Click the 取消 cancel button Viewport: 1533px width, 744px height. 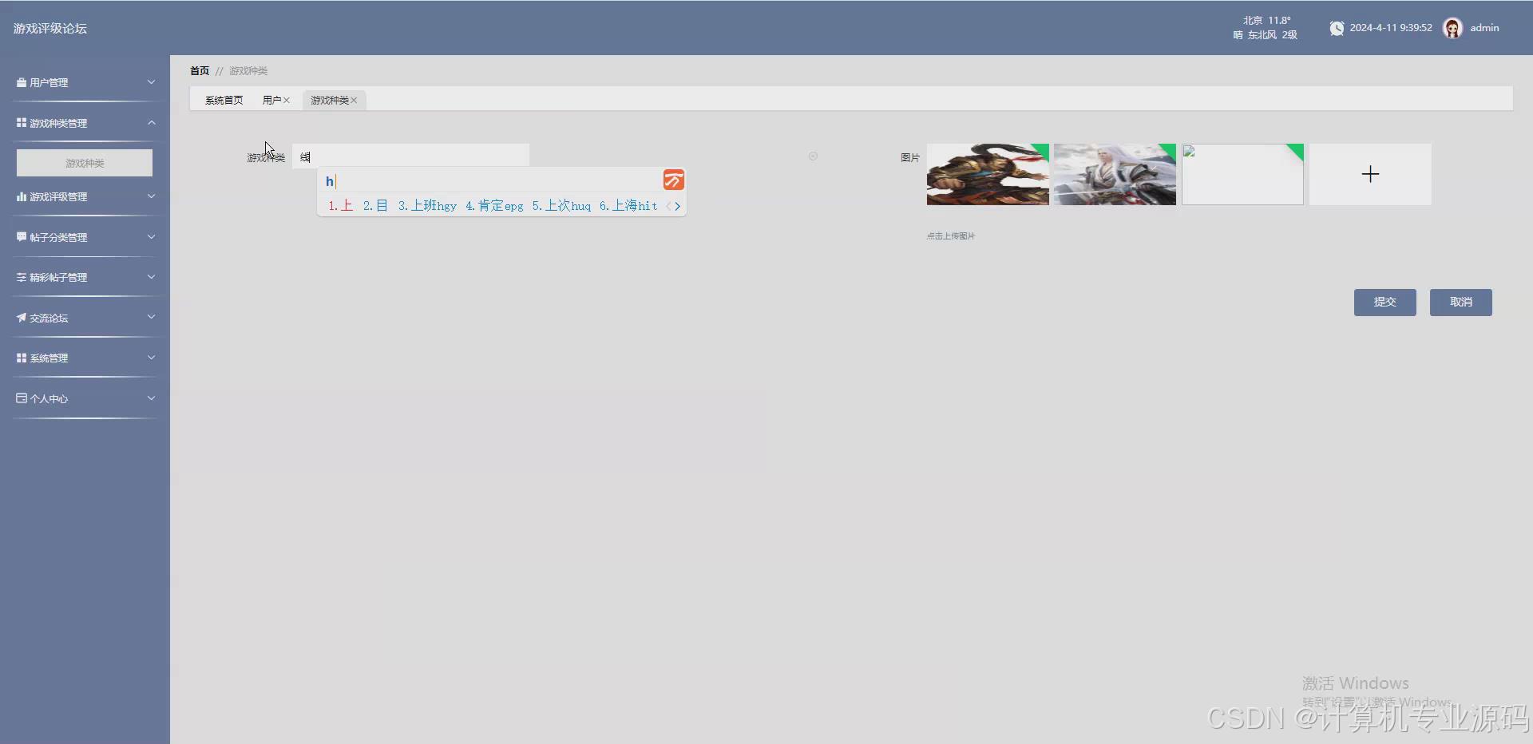[1460, 303]
